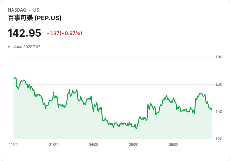Screen dimensions: 231x161
Task: Select the 160 price axis label
Action: pos(219,84)
